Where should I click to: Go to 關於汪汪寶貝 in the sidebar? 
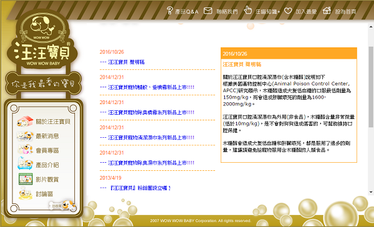[53, 122]
